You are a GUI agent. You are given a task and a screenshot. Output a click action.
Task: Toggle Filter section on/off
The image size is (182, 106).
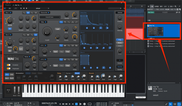(45, 22)
